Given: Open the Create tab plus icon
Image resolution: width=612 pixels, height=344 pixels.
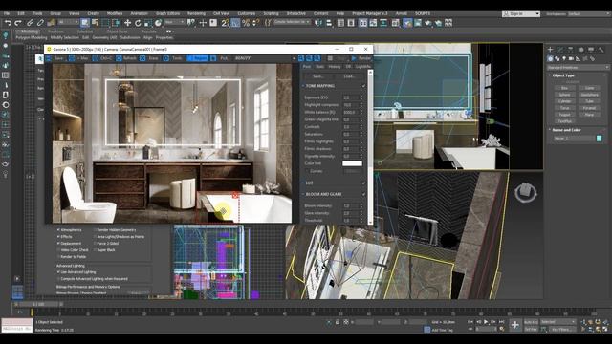Looking at the screenshot, I should coord(551,50).
